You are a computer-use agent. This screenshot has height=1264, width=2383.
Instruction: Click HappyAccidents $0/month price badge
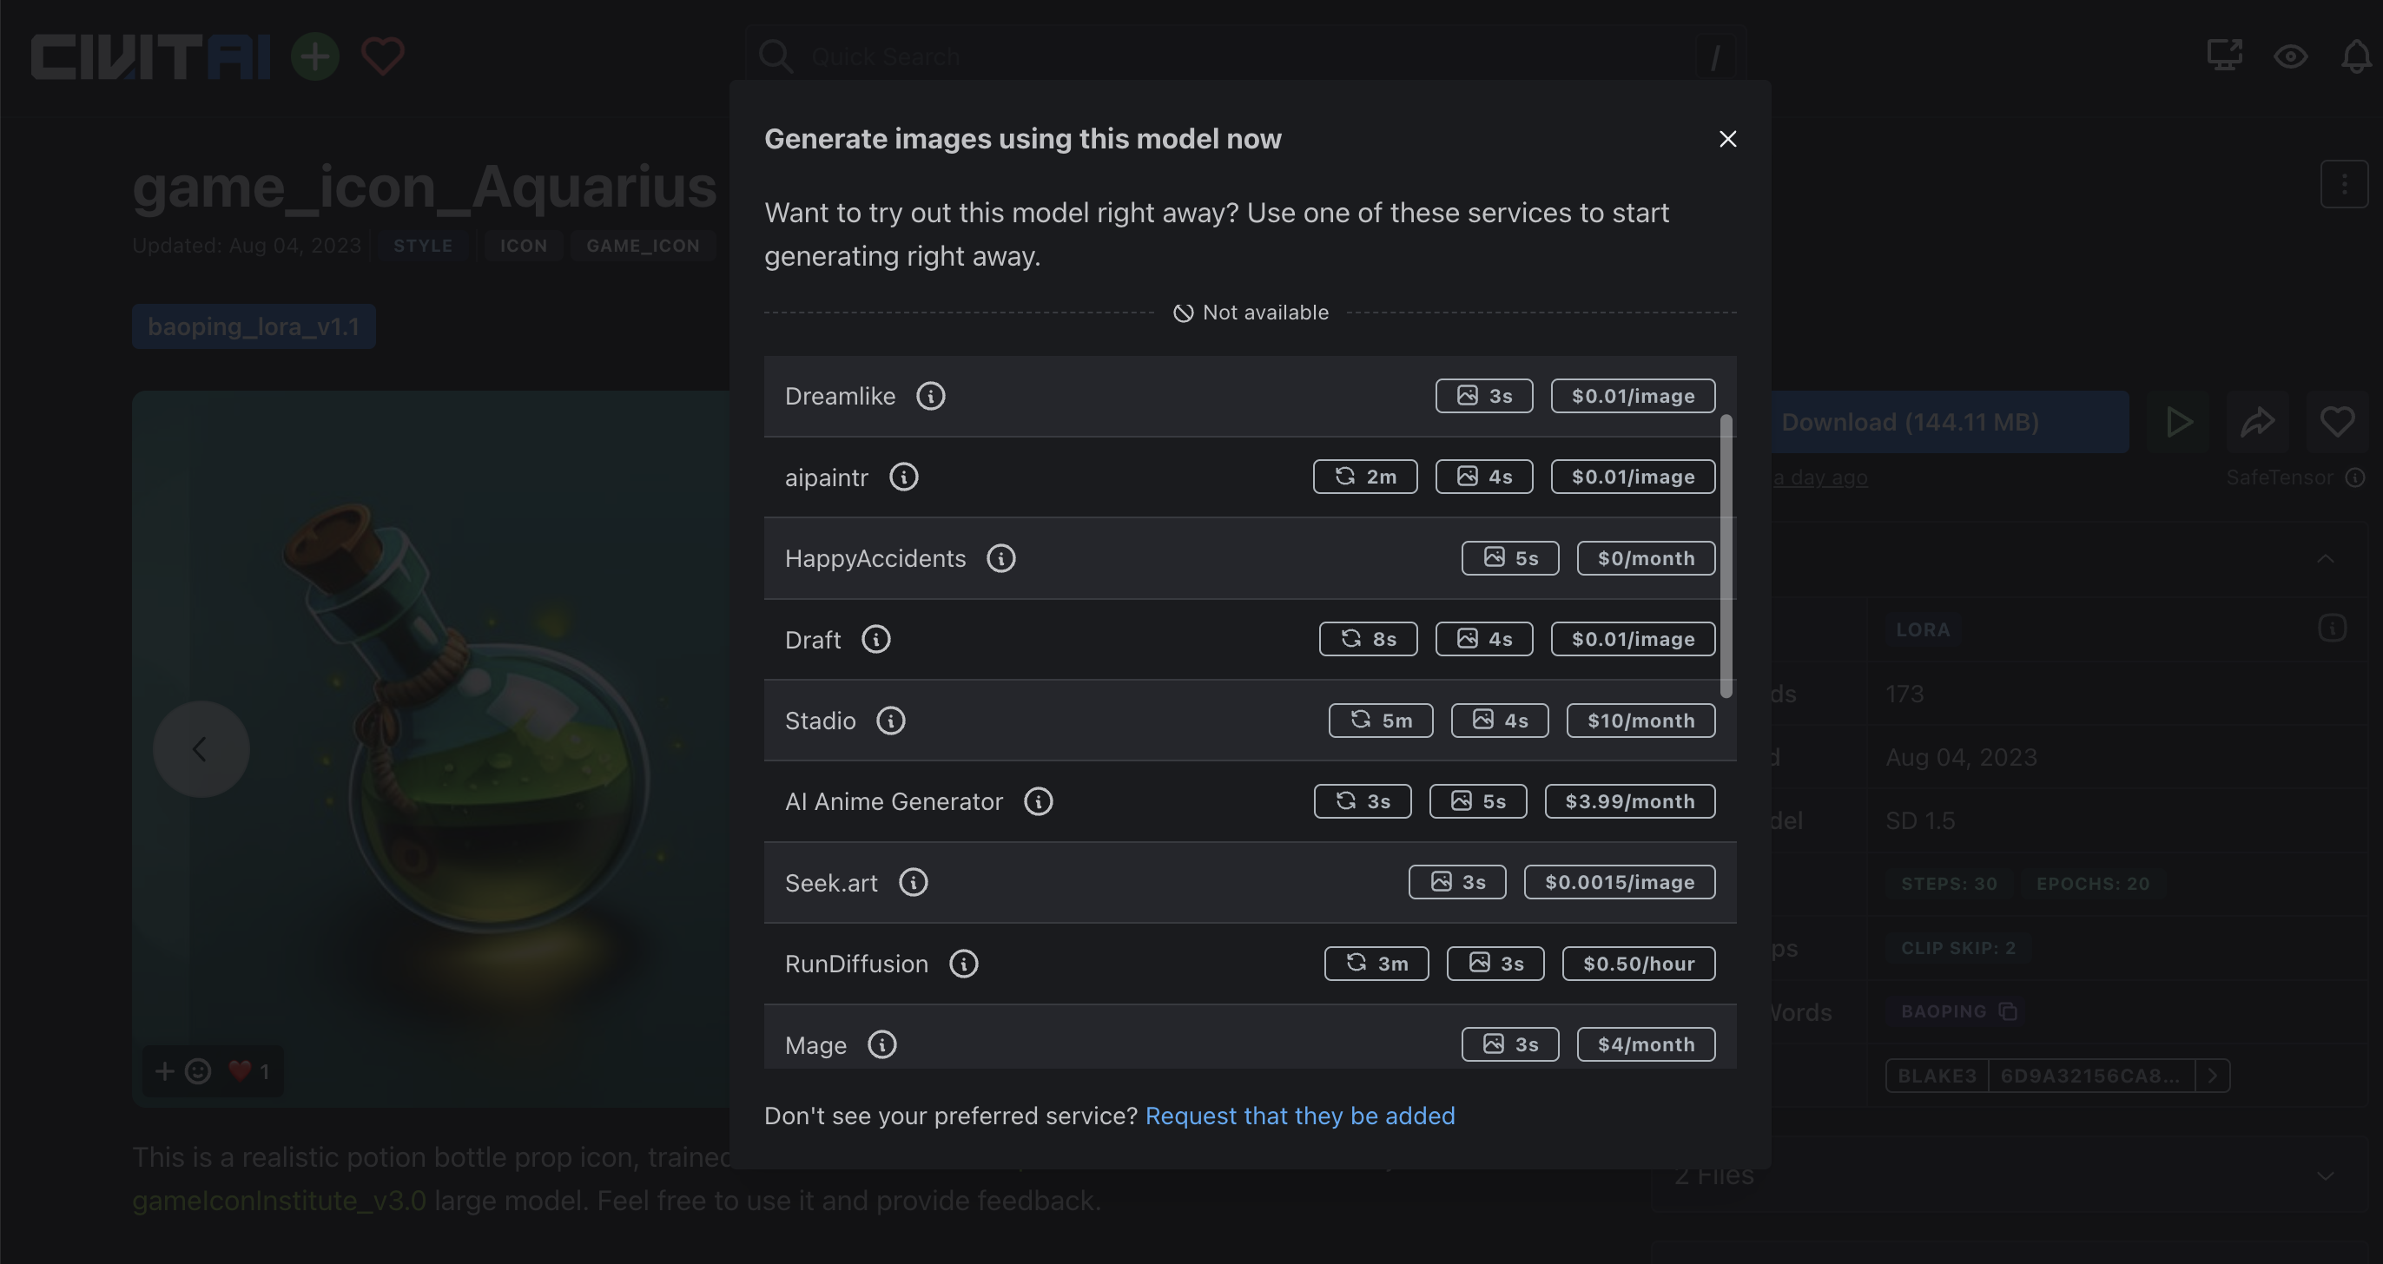[x=1646, y=558]
